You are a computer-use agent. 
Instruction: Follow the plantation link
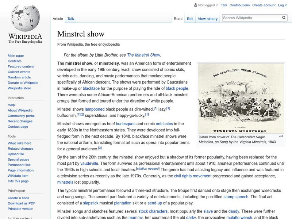[123, 203]
